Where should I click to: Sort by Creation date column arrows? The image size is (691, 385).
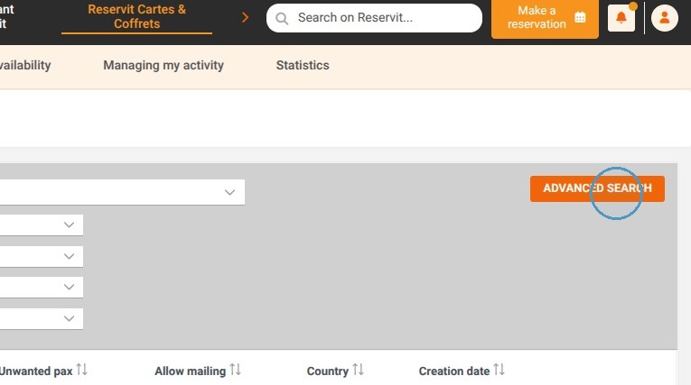tap(499, 370)
